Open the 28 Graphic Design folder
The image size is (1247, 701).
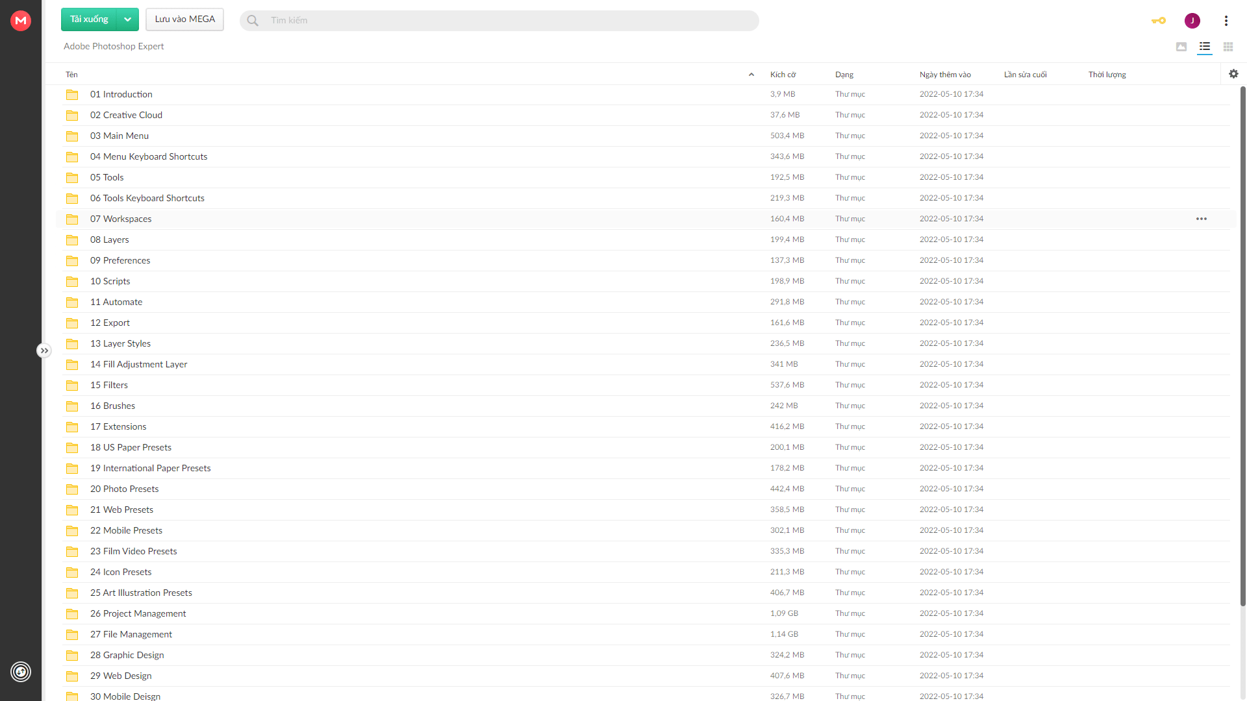[126, 654]
